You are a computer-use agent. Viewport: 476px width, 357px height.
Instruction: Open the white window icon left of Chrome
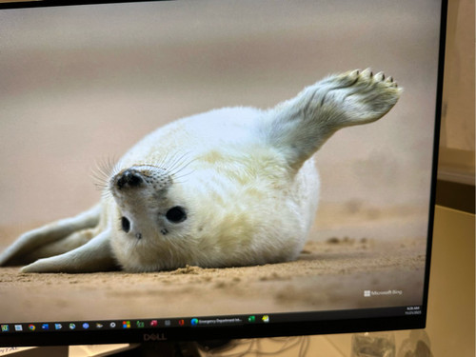18,327
